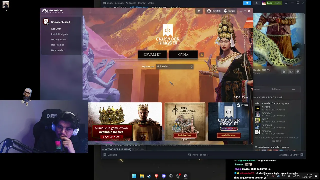Open Hesabım account menu in launcher
The height and width of the screenshot is (180, 320).
(214, 11)
